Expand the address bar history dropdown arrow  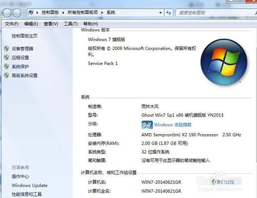point(160,13)
